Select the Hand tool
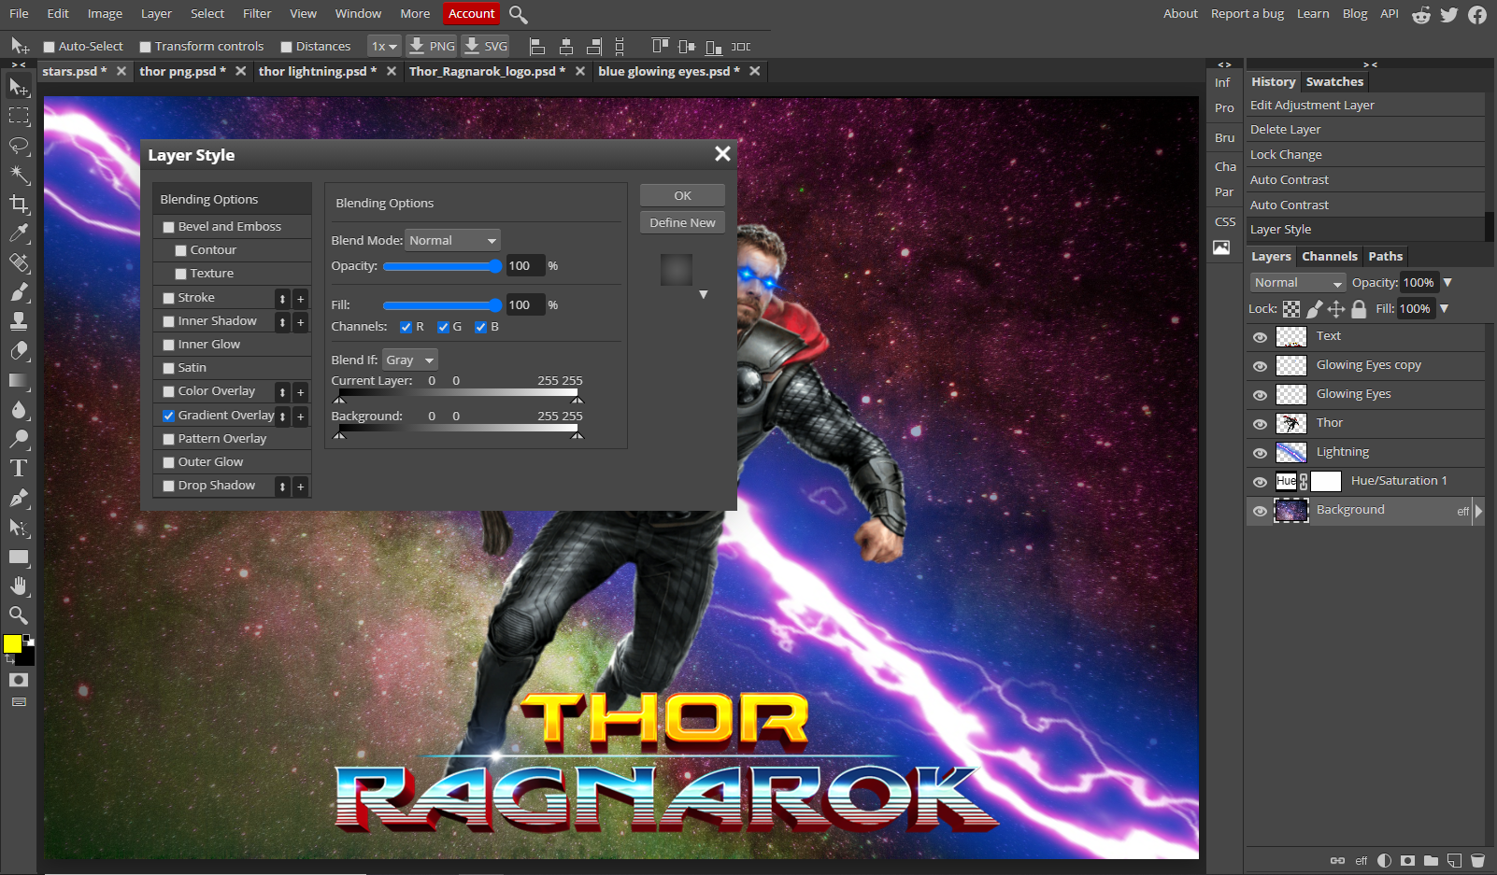The height and width of the screenshot is (875, 1497). pyautogui.click(x=19, y=586)
